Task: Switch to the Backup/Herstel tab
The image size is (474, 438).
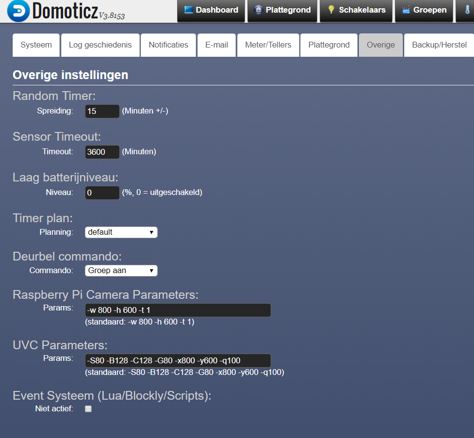Action: (x=439, y=45)
